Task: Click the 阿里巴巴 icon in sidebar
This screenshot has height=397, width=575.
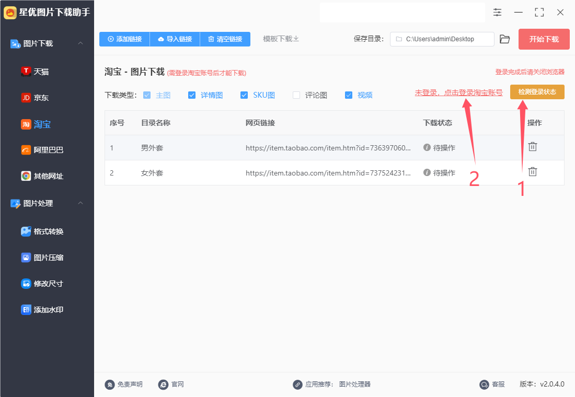Action: pyautogui.click(x=26, y=150)
